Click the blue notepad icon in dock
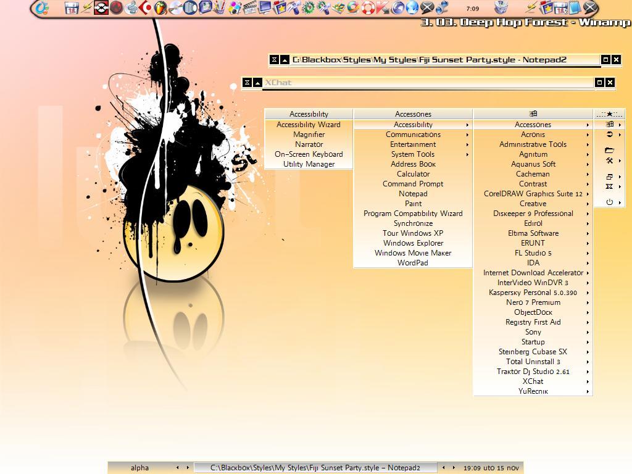Screen dimensions: 632x474 click(x=575, y=7)
